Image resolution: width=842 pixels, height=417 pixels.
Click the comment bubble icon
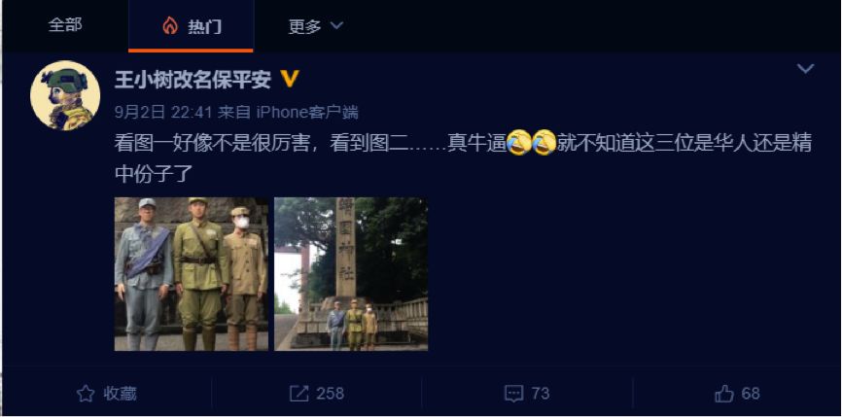point(514,394)
